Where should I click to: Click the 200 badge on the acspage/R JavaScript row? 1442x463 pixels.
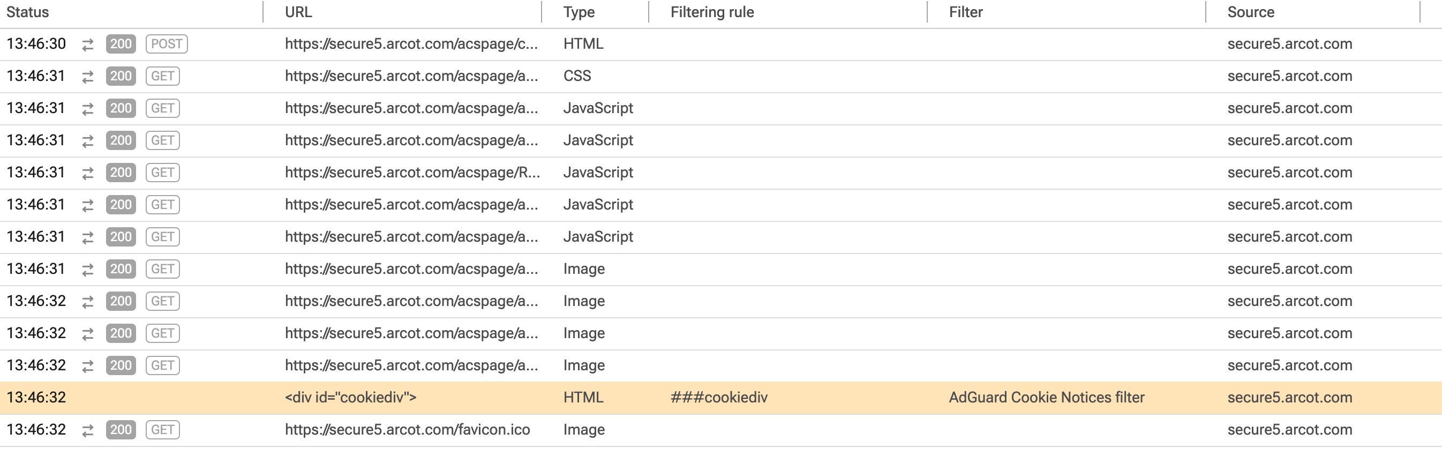click(x=120, y=172)
